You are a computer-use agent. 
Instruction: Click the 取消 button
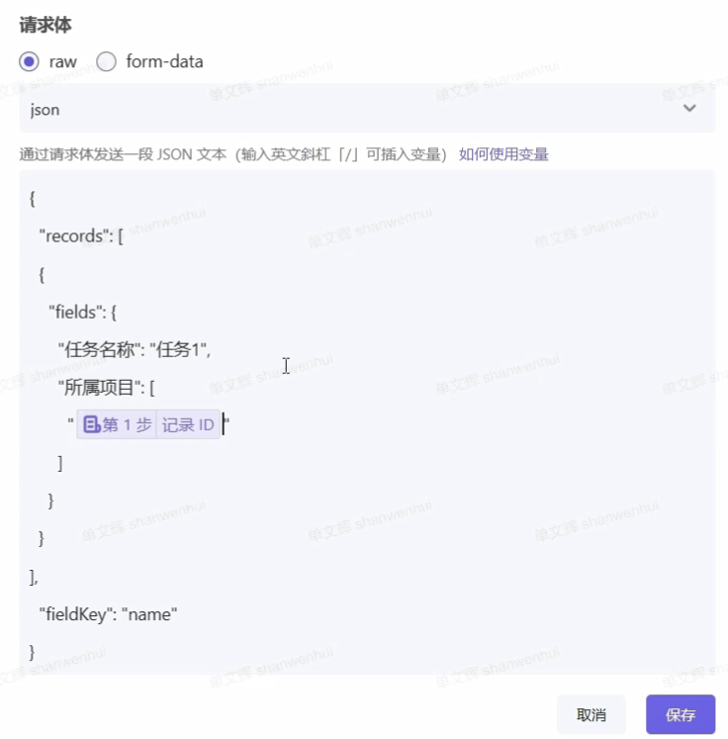(591, 714)
